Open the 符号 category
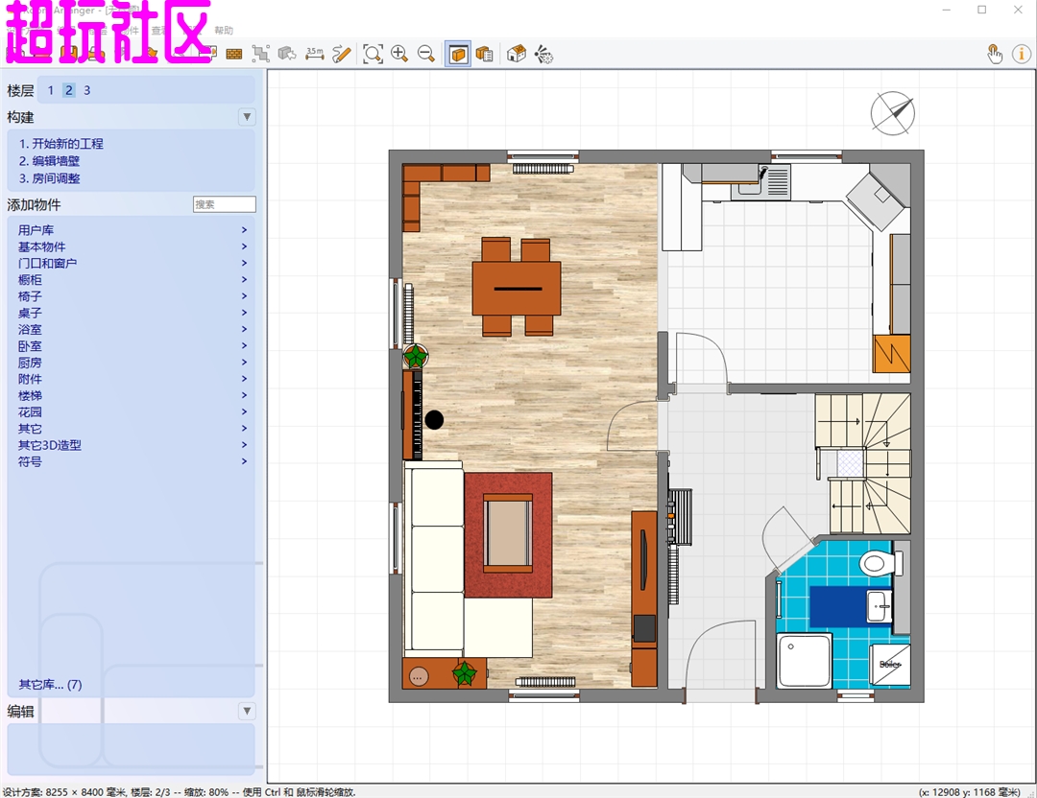Image resolution: width=1037 pixels, height=798 pixels. point(30,461)
